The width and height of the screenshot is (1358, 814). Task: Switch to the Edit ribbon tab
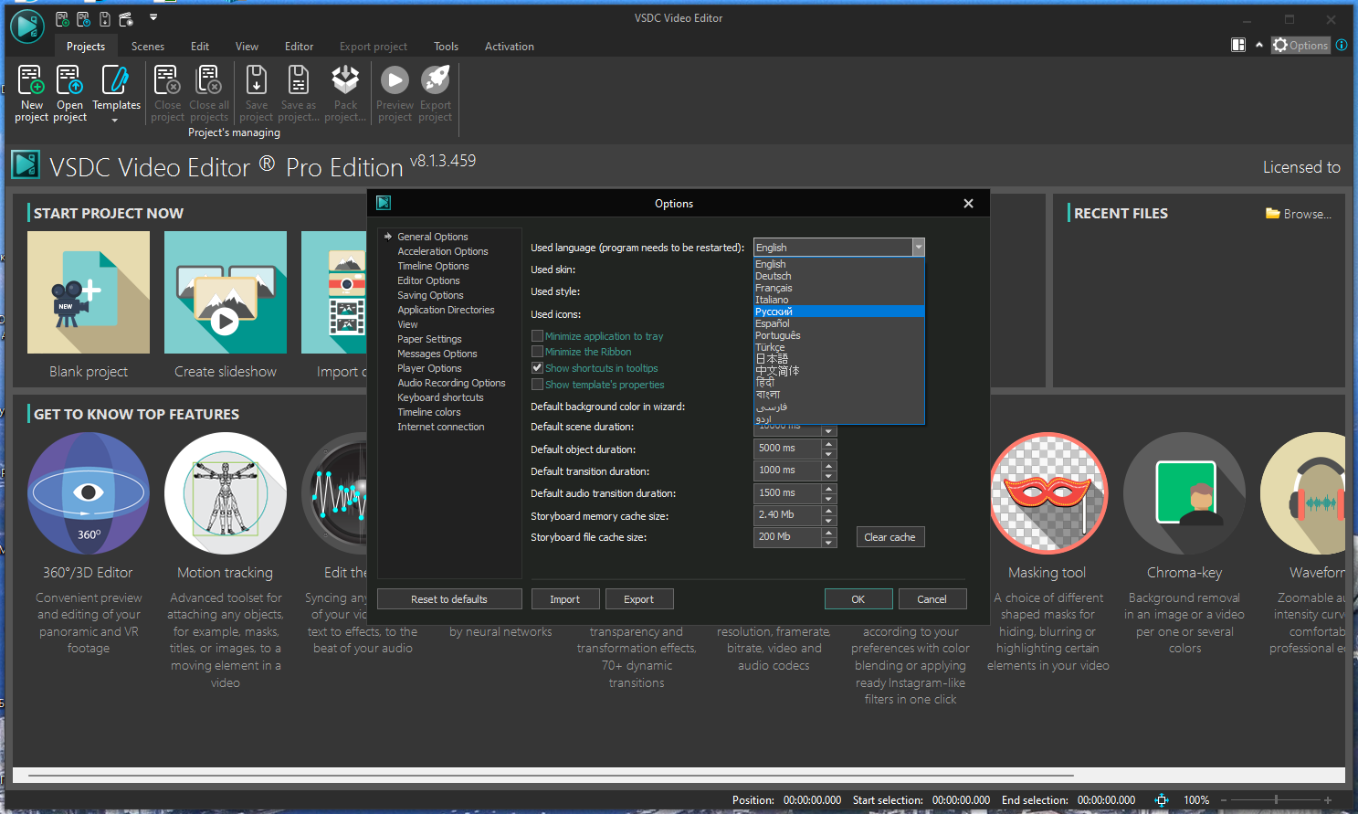(200, 47)
